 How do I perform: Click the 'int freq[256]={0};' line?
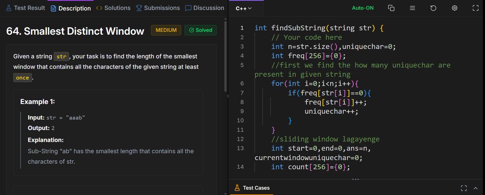pyautogui.click(x=308, y=56)
